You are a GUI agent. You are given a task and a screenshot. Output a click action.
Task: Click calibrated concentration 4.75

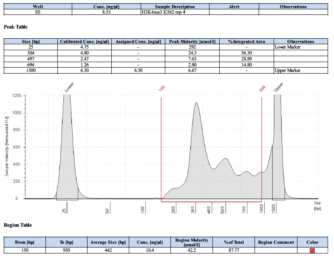click(85, 47)
